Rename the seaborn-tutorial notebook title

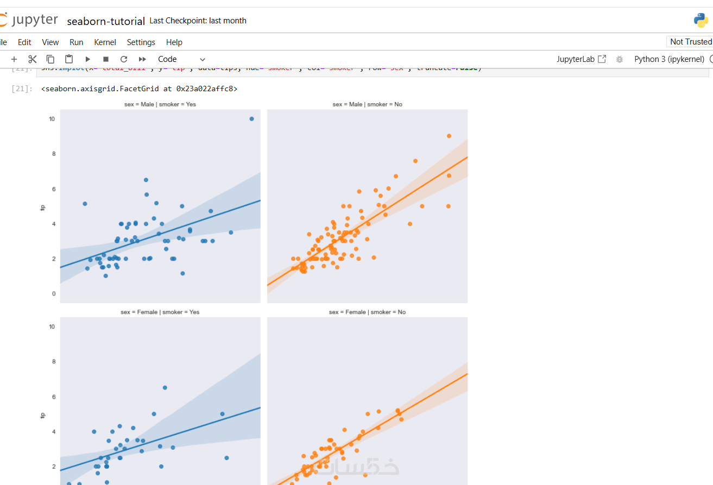click(x=106, y=21)
